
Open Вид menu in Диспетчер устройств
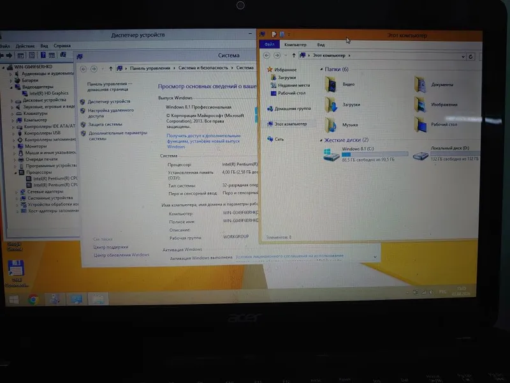(x=44, y=46)
